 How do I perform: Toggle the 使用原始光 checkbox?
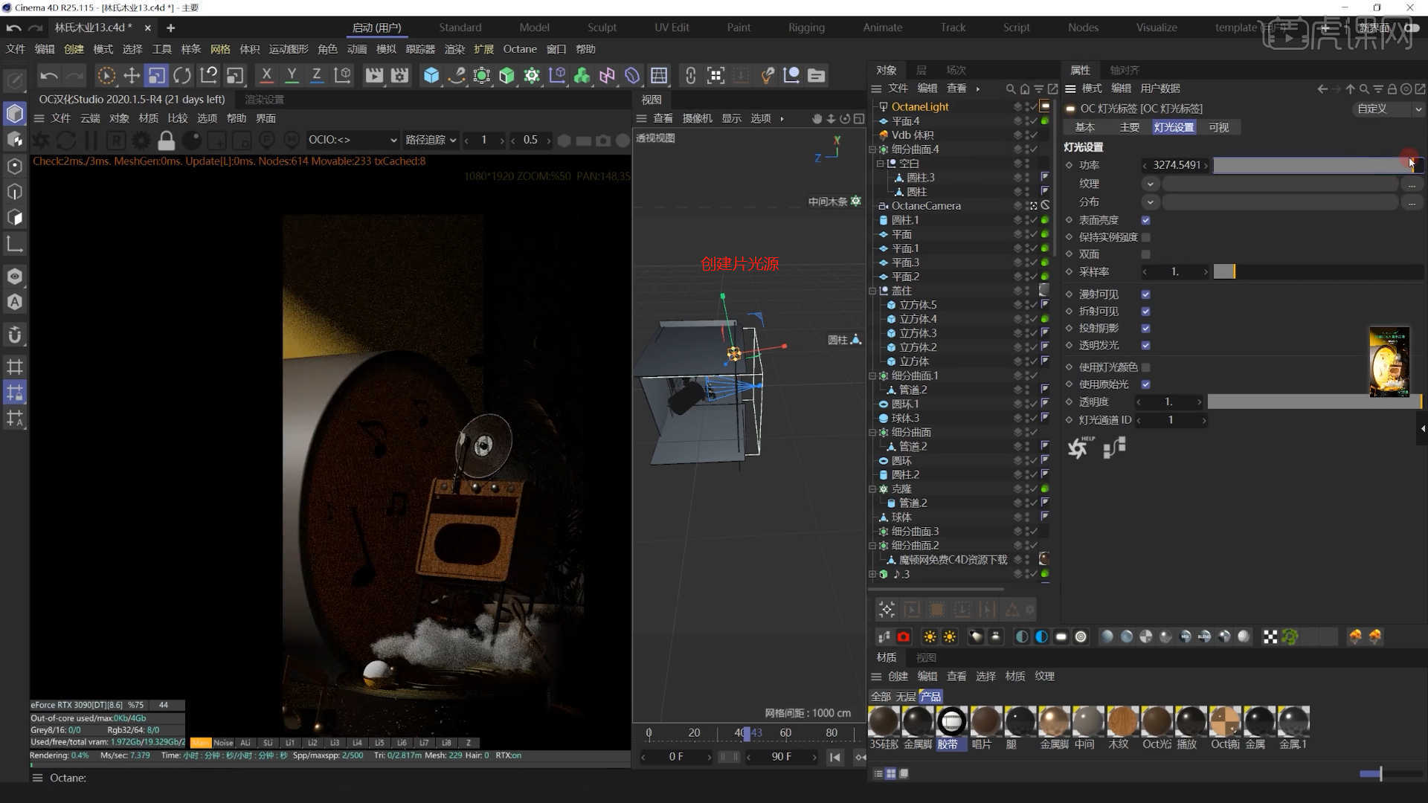point(1145,384)
